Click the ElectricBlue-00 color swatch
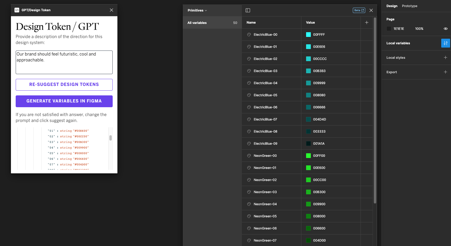This screenshot has width=451, height=246. point(308,35)
